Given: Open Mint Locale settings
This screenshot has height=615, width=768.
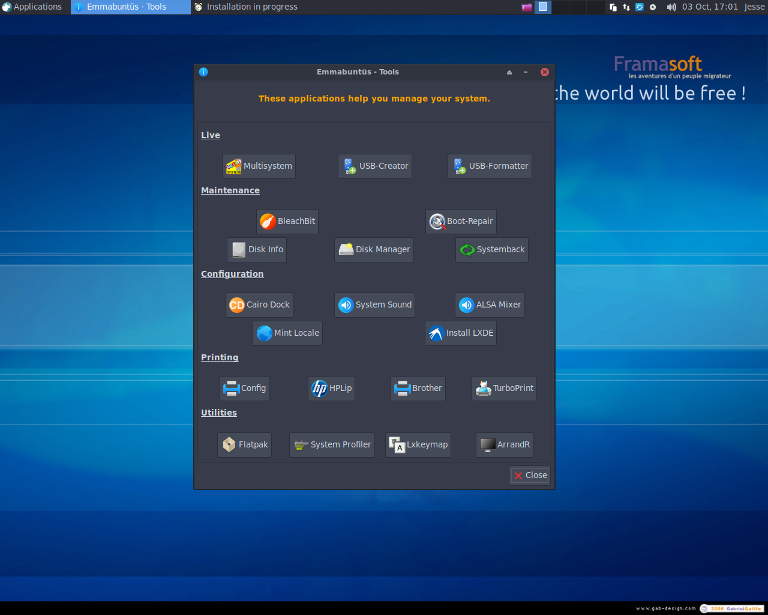Looking at the screenshot, I should (x=288, y=333).
